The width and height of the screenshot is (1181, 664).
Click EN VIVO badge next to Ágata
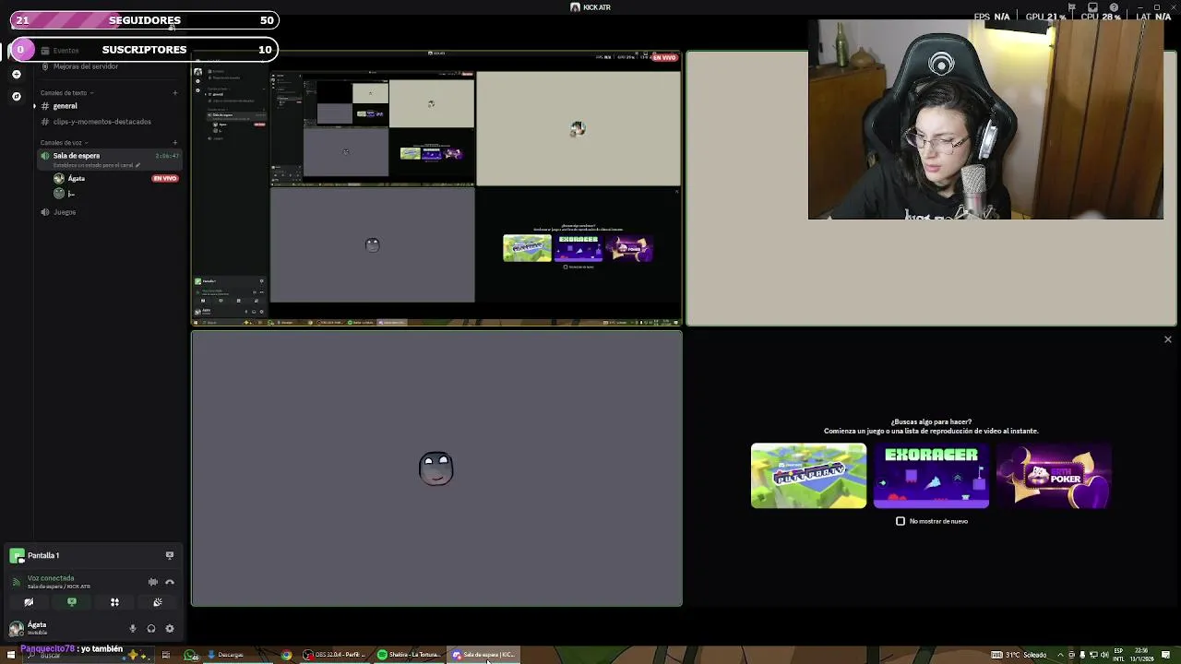tap(165, 178)
